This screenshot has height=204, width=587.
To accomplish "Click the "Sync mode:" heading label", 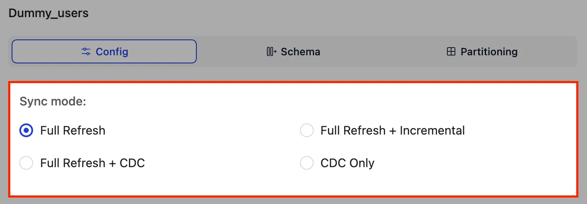I will click(53, 102).
